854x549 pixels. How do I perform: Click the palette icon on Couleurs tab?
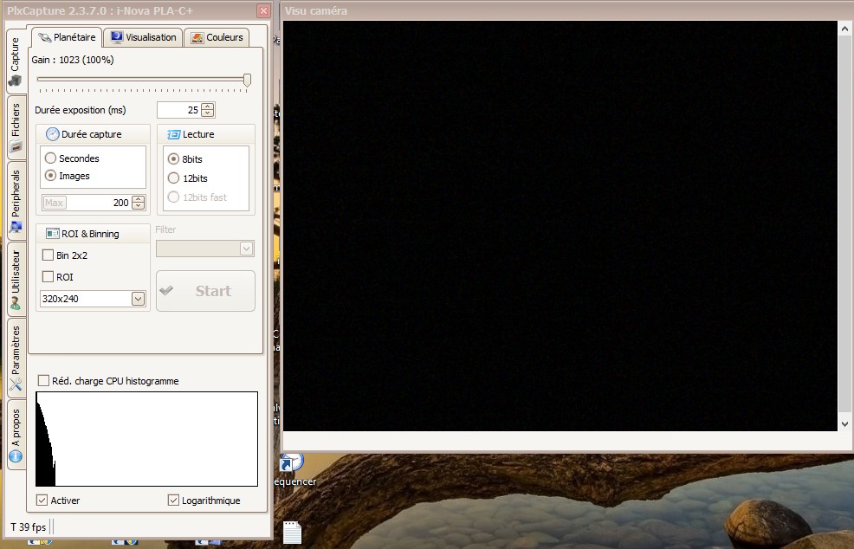click(197, 37)
